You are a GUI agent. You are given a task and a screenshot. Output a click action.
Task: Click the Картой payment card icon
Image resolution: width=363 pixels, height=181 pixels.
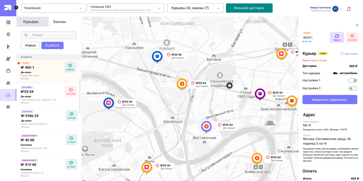337,37
